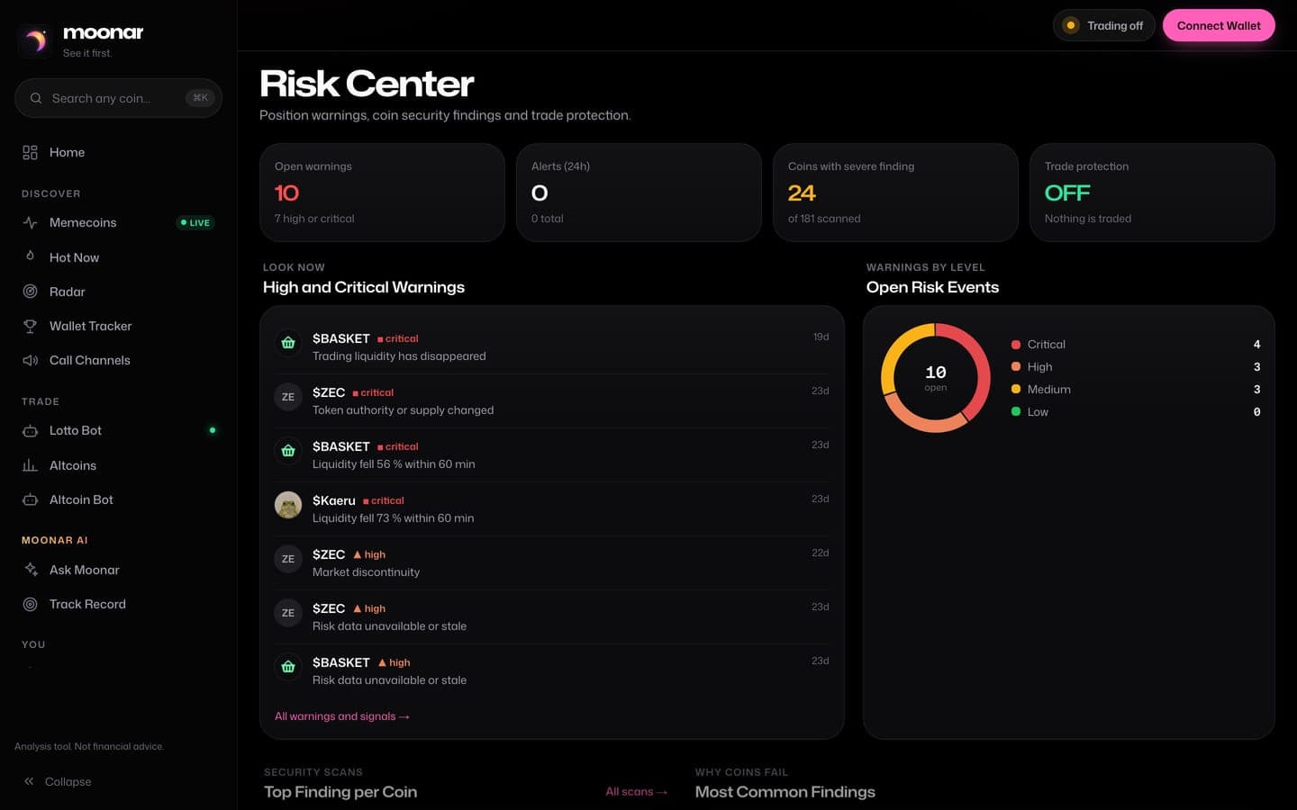This screenshot has height=810, width=1297.
Task: Open the Open warnings stat card
Action: tap(382, 193)
